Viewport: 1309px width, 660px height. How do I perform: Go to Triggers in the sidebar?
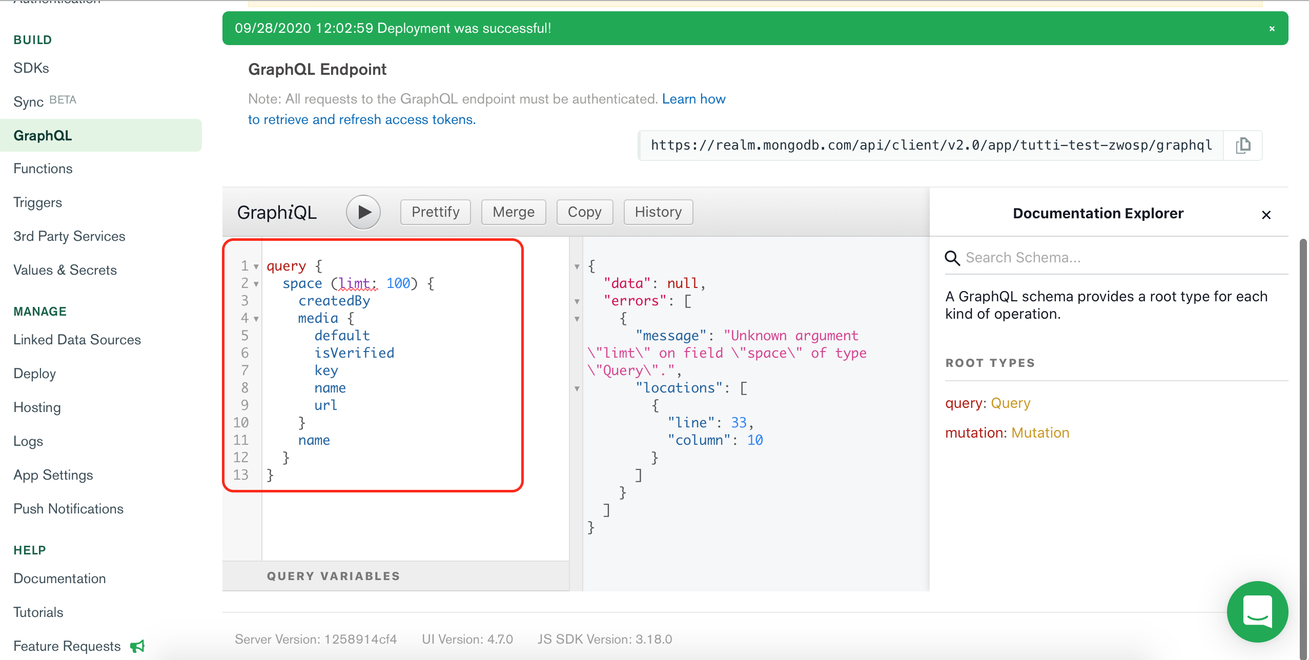coord(37,202)
